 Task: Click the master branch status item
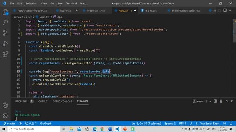(9, 124)
